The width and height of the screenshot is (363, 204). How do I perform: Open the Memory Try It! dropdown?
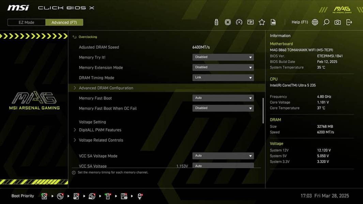click(x=223, y=57)
